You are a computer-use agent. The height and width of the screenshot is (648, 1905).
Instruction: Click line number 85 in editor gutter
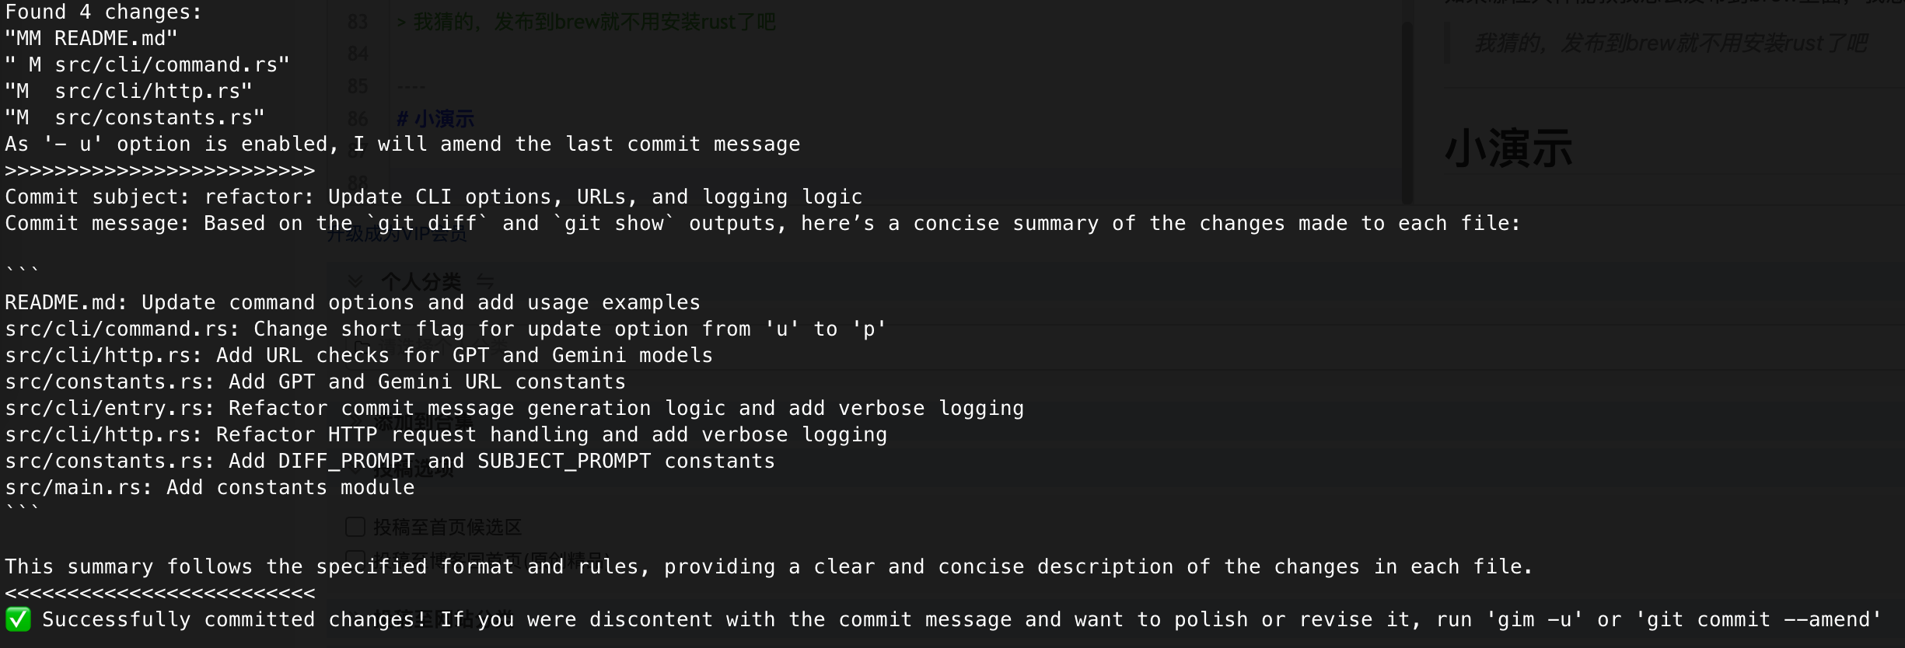(x=358, y=86)
